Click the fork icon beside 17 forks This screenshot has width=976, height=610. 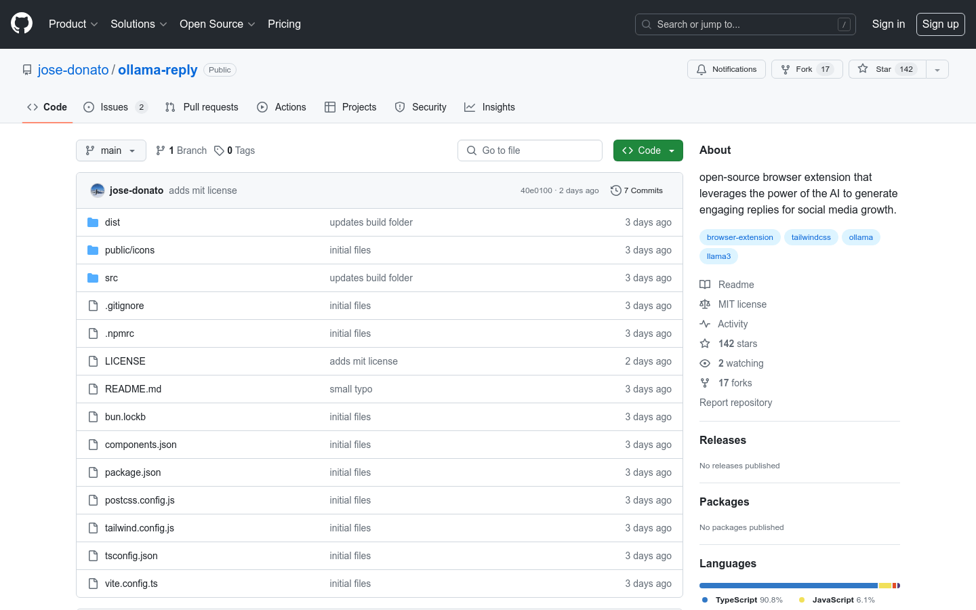tap(705, 383)
